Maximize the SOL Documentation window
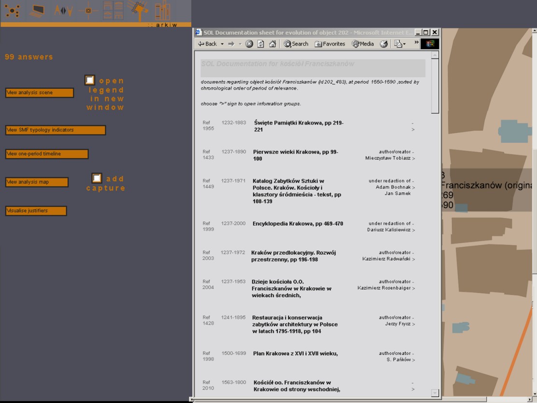The image size is (537, 403). point(426,32)
